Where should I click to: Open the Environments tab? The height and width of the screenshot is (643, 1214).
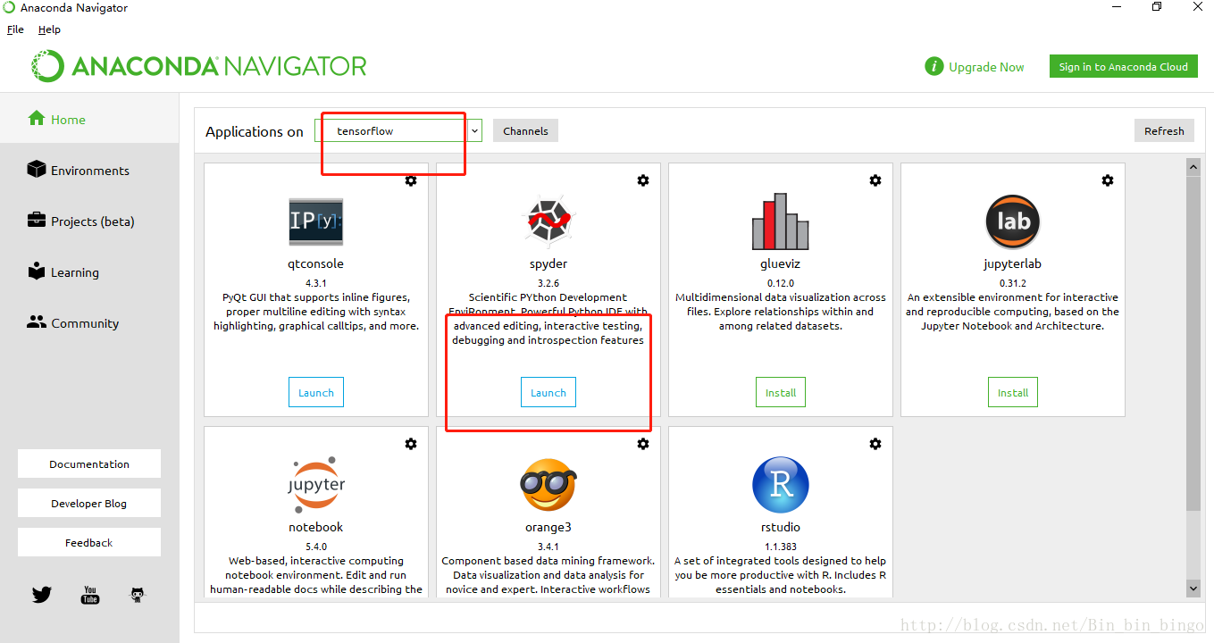pos(89,170)
